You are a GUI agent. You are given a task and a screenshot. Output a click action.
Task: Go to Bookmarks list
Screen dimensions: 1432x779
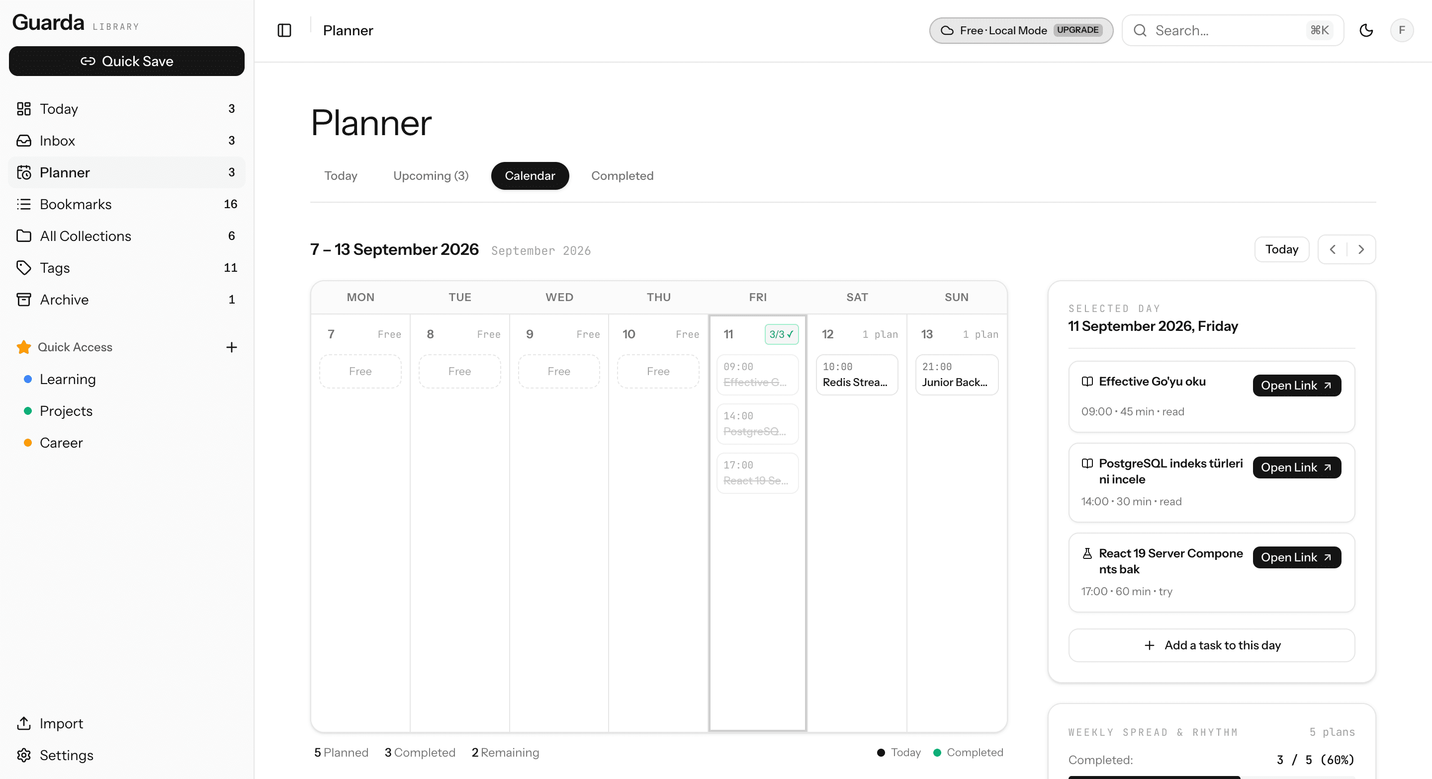click(x=127, y=205)
